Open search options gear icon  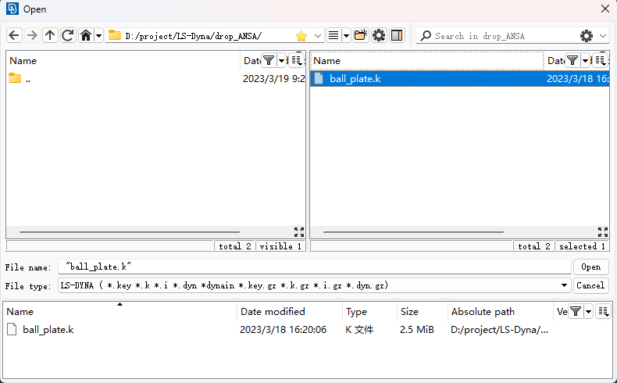(587, 36)
